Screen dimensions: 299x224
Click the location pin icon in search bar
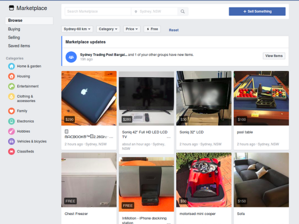coord(136,11)
